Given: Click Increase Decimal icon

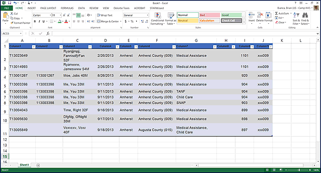Looking at the screenshot, I should [142, 21].
